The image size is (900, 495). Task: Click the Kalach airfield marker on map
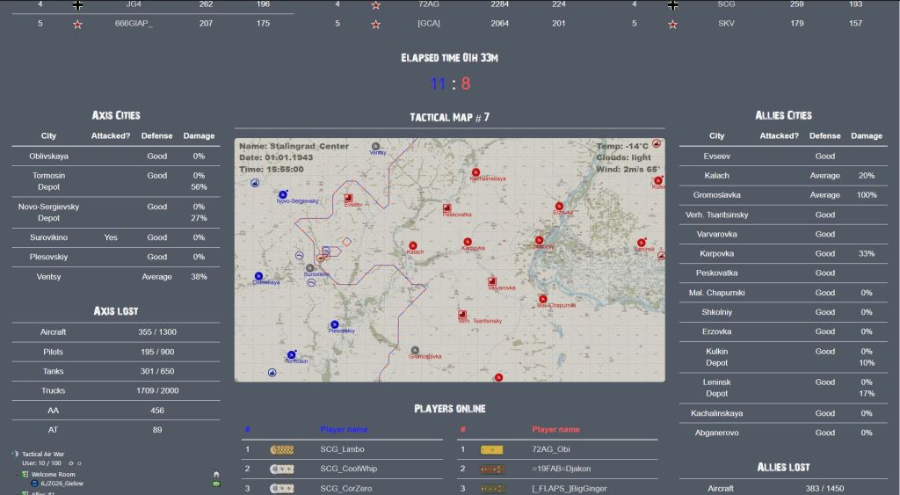(x=412, y=245)
